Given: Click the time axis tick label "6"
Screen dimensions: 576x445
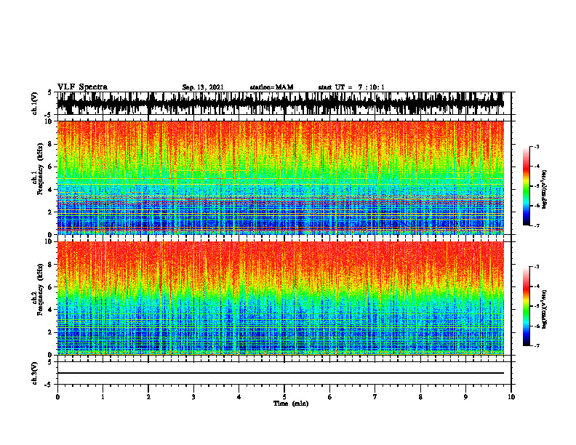Looking at the screenshot, I should [330, 397].
